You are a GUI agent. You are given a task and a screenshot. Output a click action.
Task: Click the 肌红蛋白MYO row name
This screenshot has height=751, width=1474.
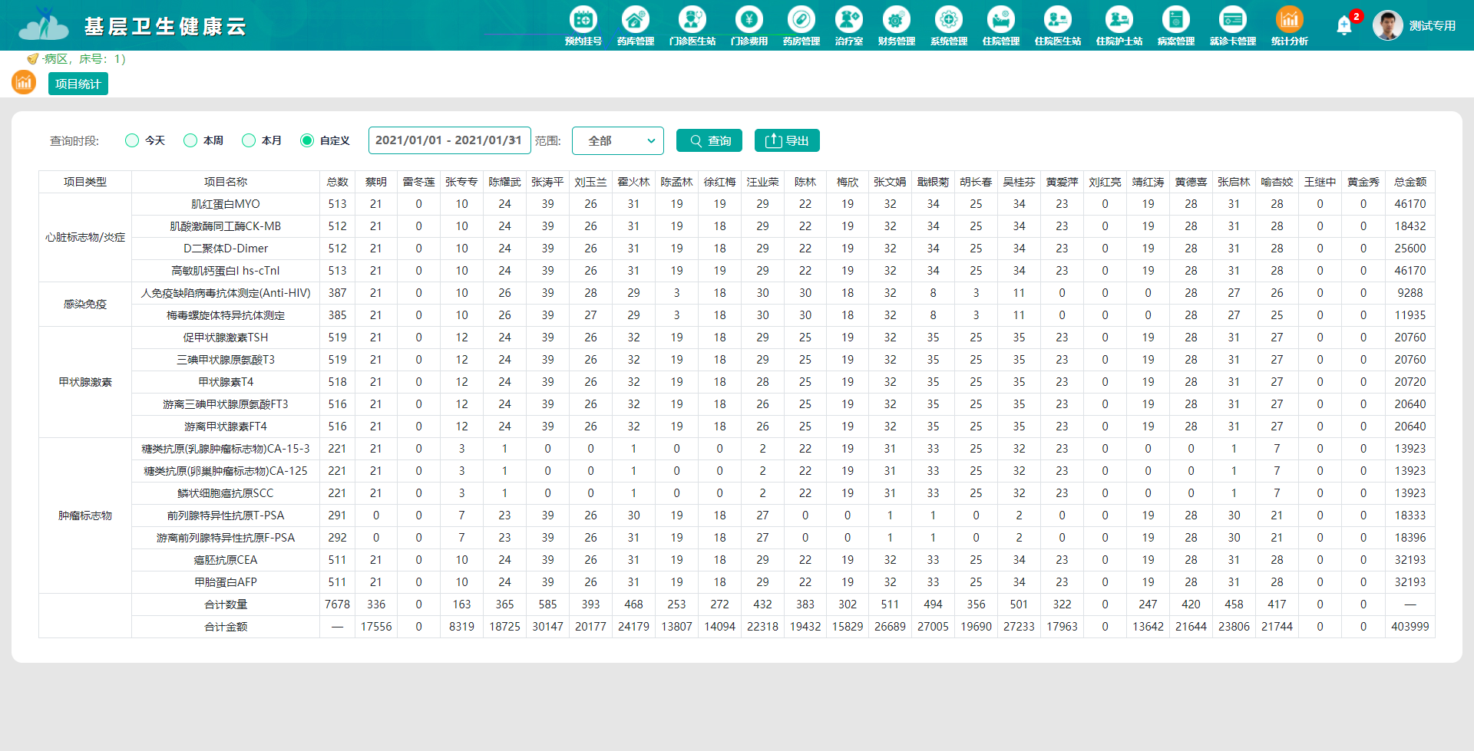click(x=226, y=204)
